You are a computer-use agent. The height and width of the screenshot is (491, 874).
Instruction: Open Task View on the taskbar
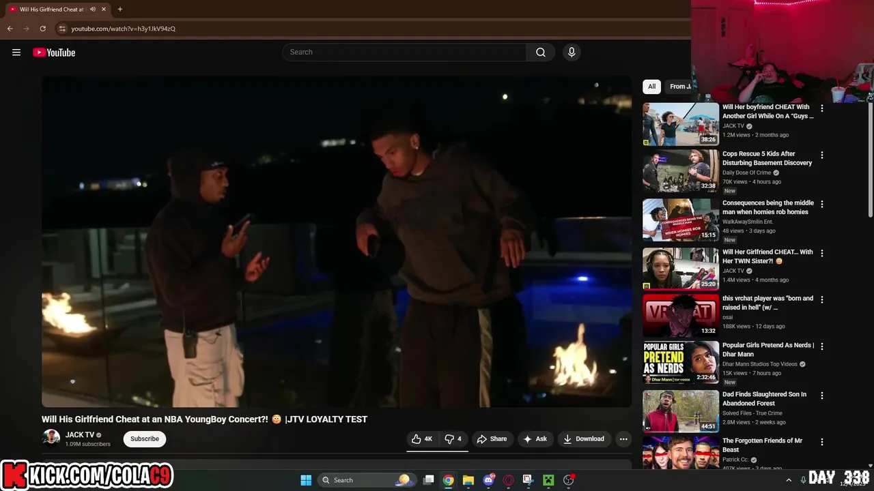(428, 480)
